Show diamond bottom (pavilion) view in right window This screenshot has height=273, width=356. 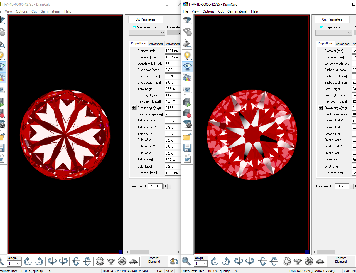(x=309, y=261)
